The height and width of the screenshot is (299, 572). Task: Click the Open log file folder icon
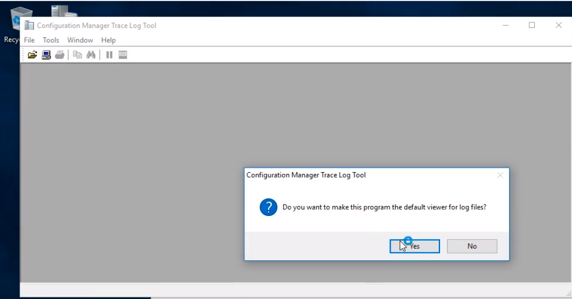(x=32, y=55)
